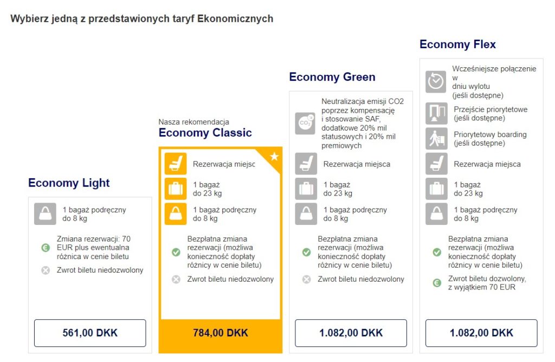Click the Economy Flex refund euro icon

pos(437,283)
